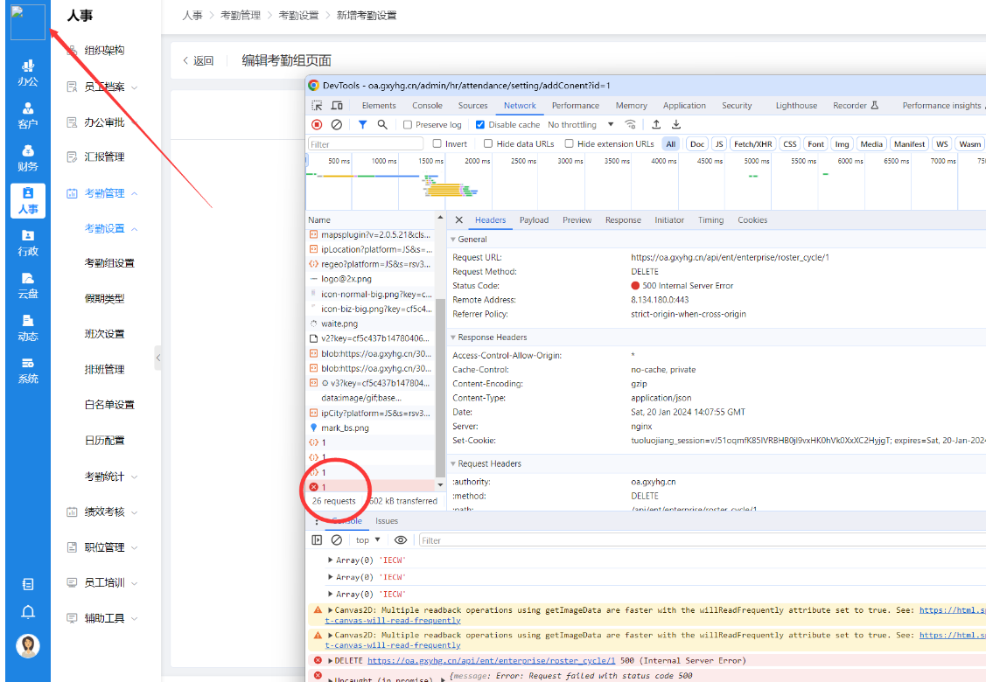The height and width of the screenshot is (682, 986).
Task: Click the notes icon above the bell
Action: 28,584
